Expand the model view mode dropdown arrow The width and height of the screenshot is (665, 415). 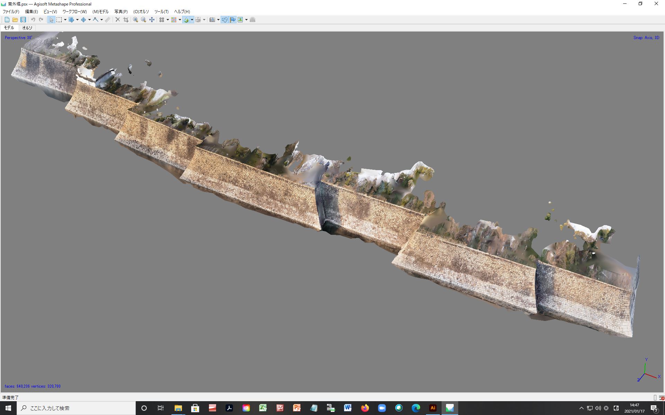pos(192,20)
